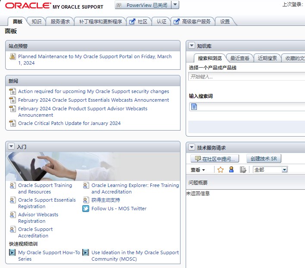Click the blue person icon in SR toolbar
The height and width of the screenshot is (268, 305).
tap(231, 170)
